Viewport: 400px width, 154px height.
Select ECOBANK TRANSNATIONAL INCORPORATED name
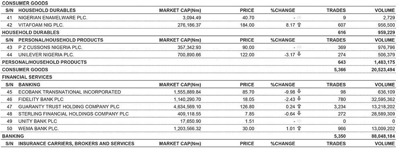pyautogui.click(x=69, y=92)
